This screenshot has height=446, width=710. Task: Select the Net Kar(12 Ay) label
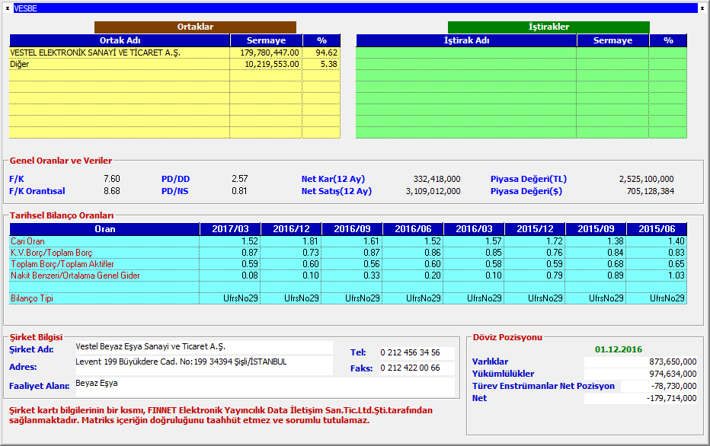(x=333, y=179)
